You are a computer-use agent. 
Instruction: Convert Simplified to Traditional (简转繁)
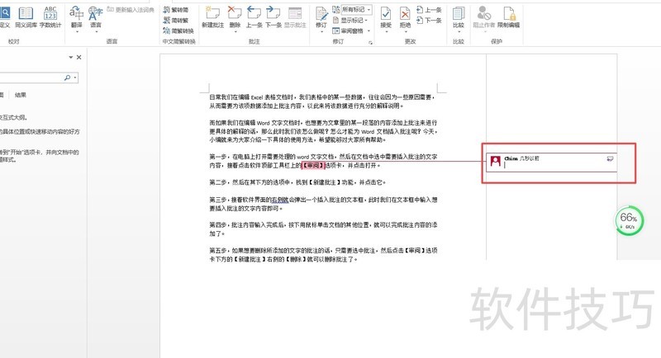[x=176, y=20]
